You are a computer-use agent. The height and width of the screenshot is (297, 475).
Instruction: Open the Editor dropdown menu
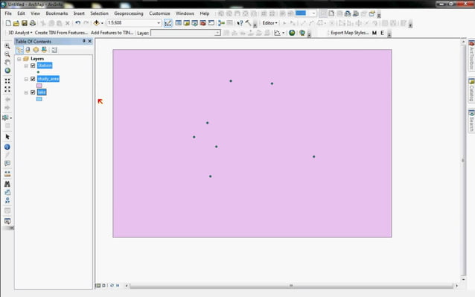point(270,23)
